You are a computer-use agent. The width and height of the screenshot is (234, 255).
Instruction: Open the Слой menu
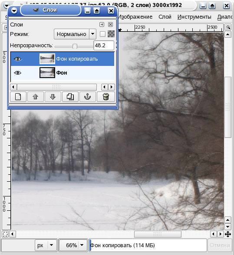[165, 17]
